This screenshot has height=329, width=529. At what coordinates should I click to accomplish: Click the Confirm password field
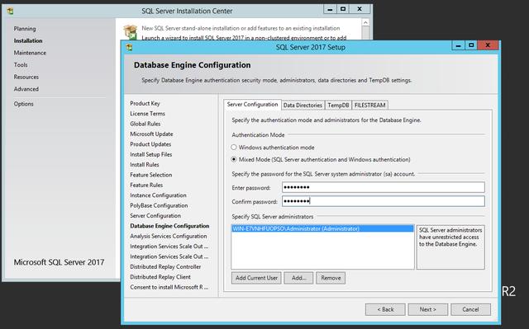[x=384, y=201]
